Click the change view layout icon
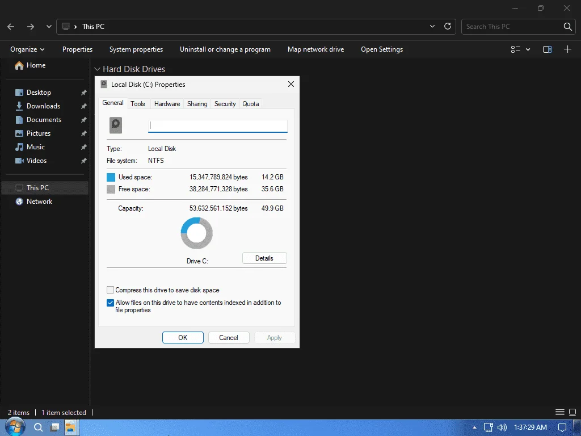This screenshot has height=436, width=581. click(515, 49)
